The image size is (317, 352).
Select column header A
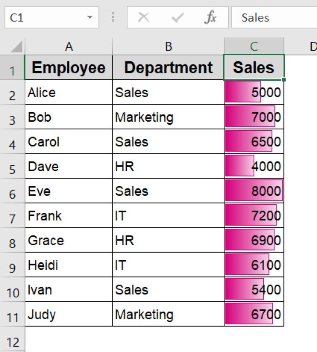pos(69,46)
